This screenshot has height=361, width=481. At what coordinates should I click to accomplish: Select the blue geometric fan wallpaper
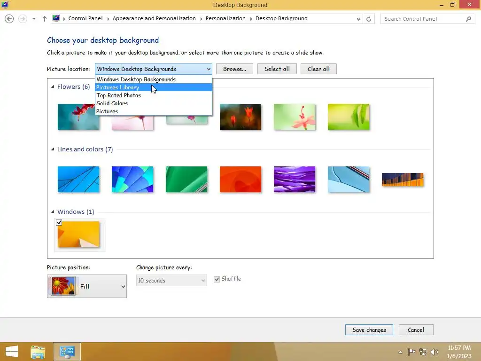pos(132,179)
